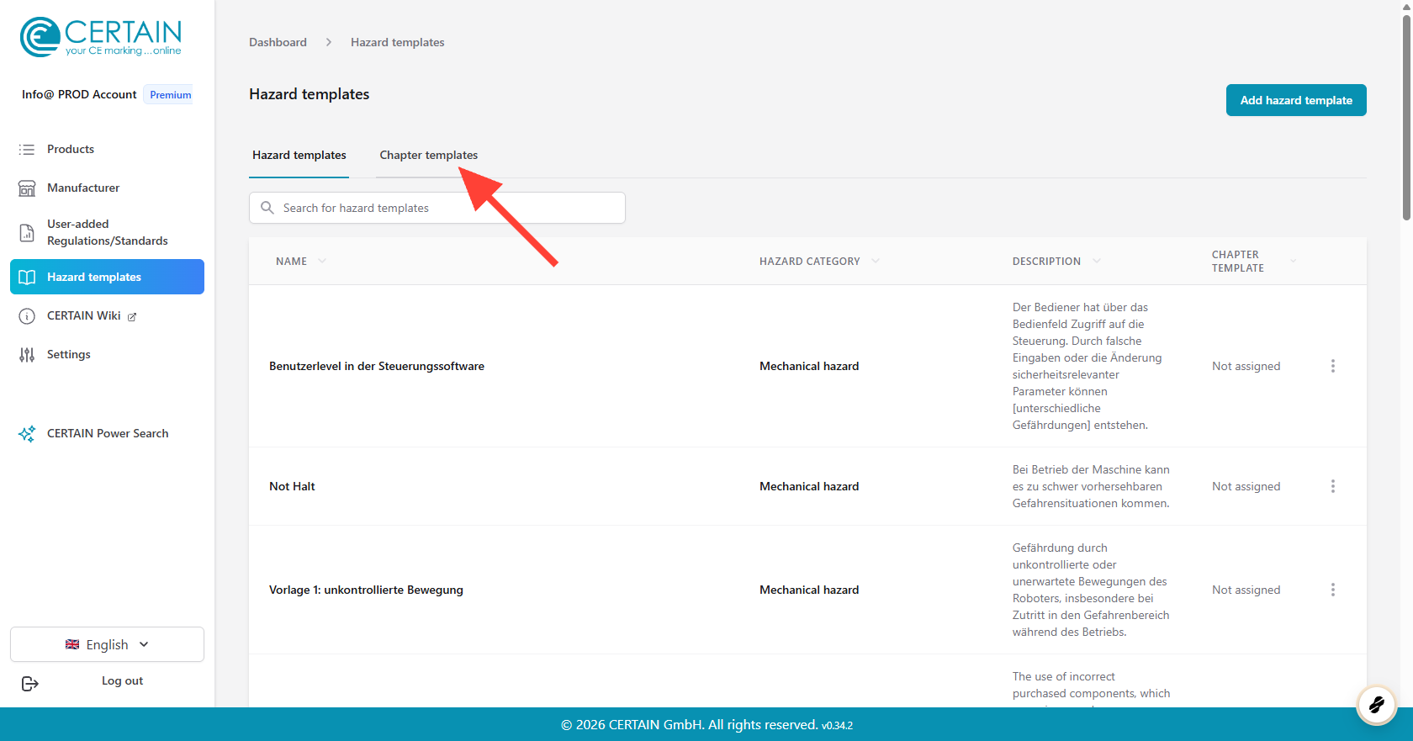Click the log out door icon
This screenshot has height=741, width=1413.
30,684
